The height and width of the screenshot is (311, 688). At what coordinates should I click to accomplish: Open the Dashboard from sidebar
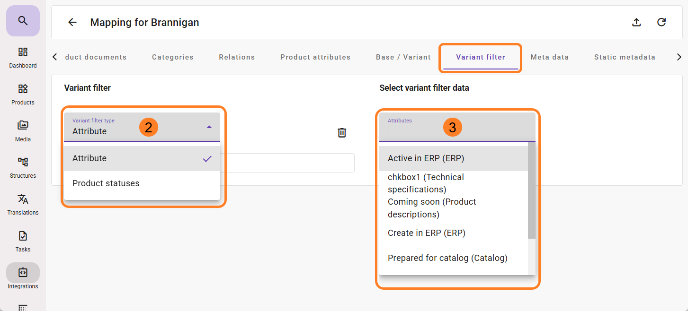coord(23,57)
